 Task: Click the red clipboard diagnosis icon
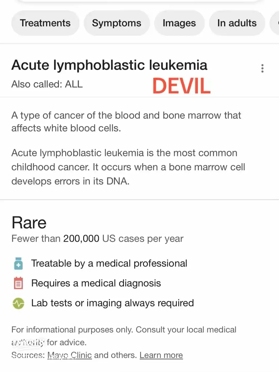pyautogui.click(x=18, y=283)
